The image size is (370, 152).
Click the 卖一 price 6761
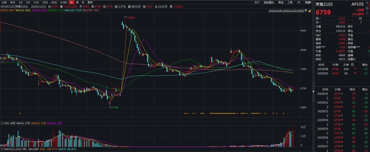(x=342, y=18)
